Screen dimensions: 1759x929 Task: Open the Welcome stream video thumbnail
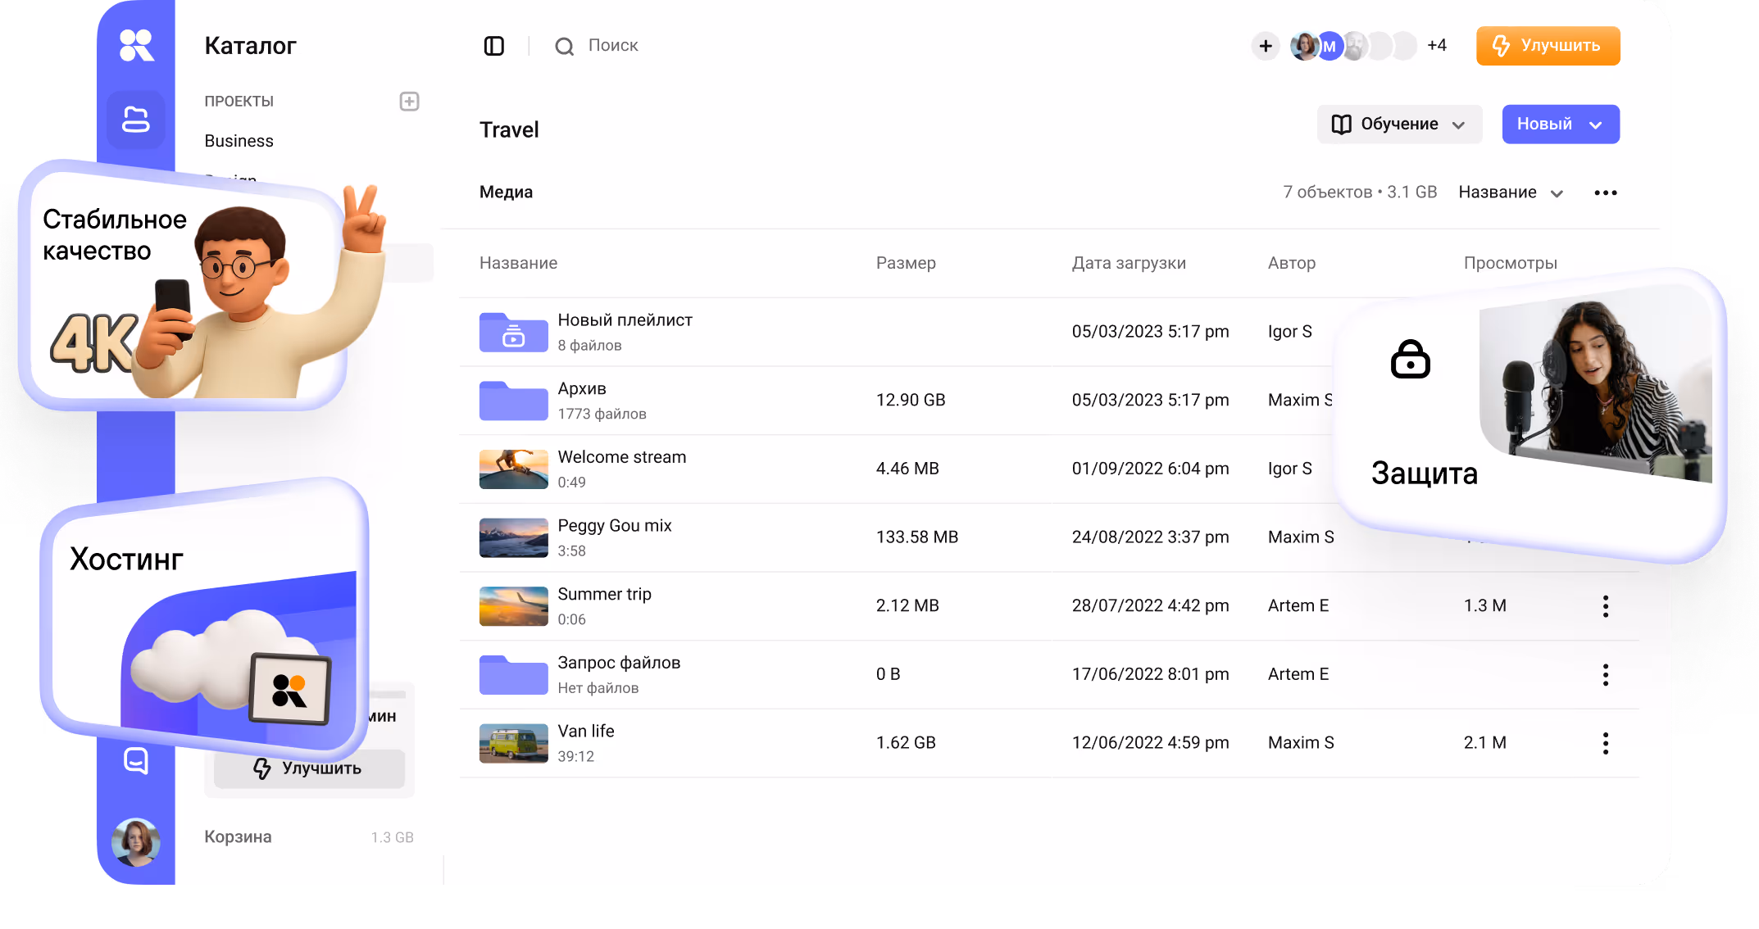[x=513, y=469]
